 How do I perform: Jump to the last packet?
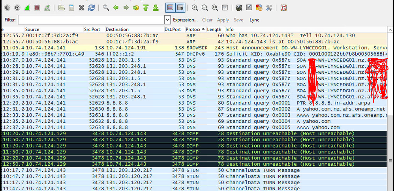tap(156, 8)
